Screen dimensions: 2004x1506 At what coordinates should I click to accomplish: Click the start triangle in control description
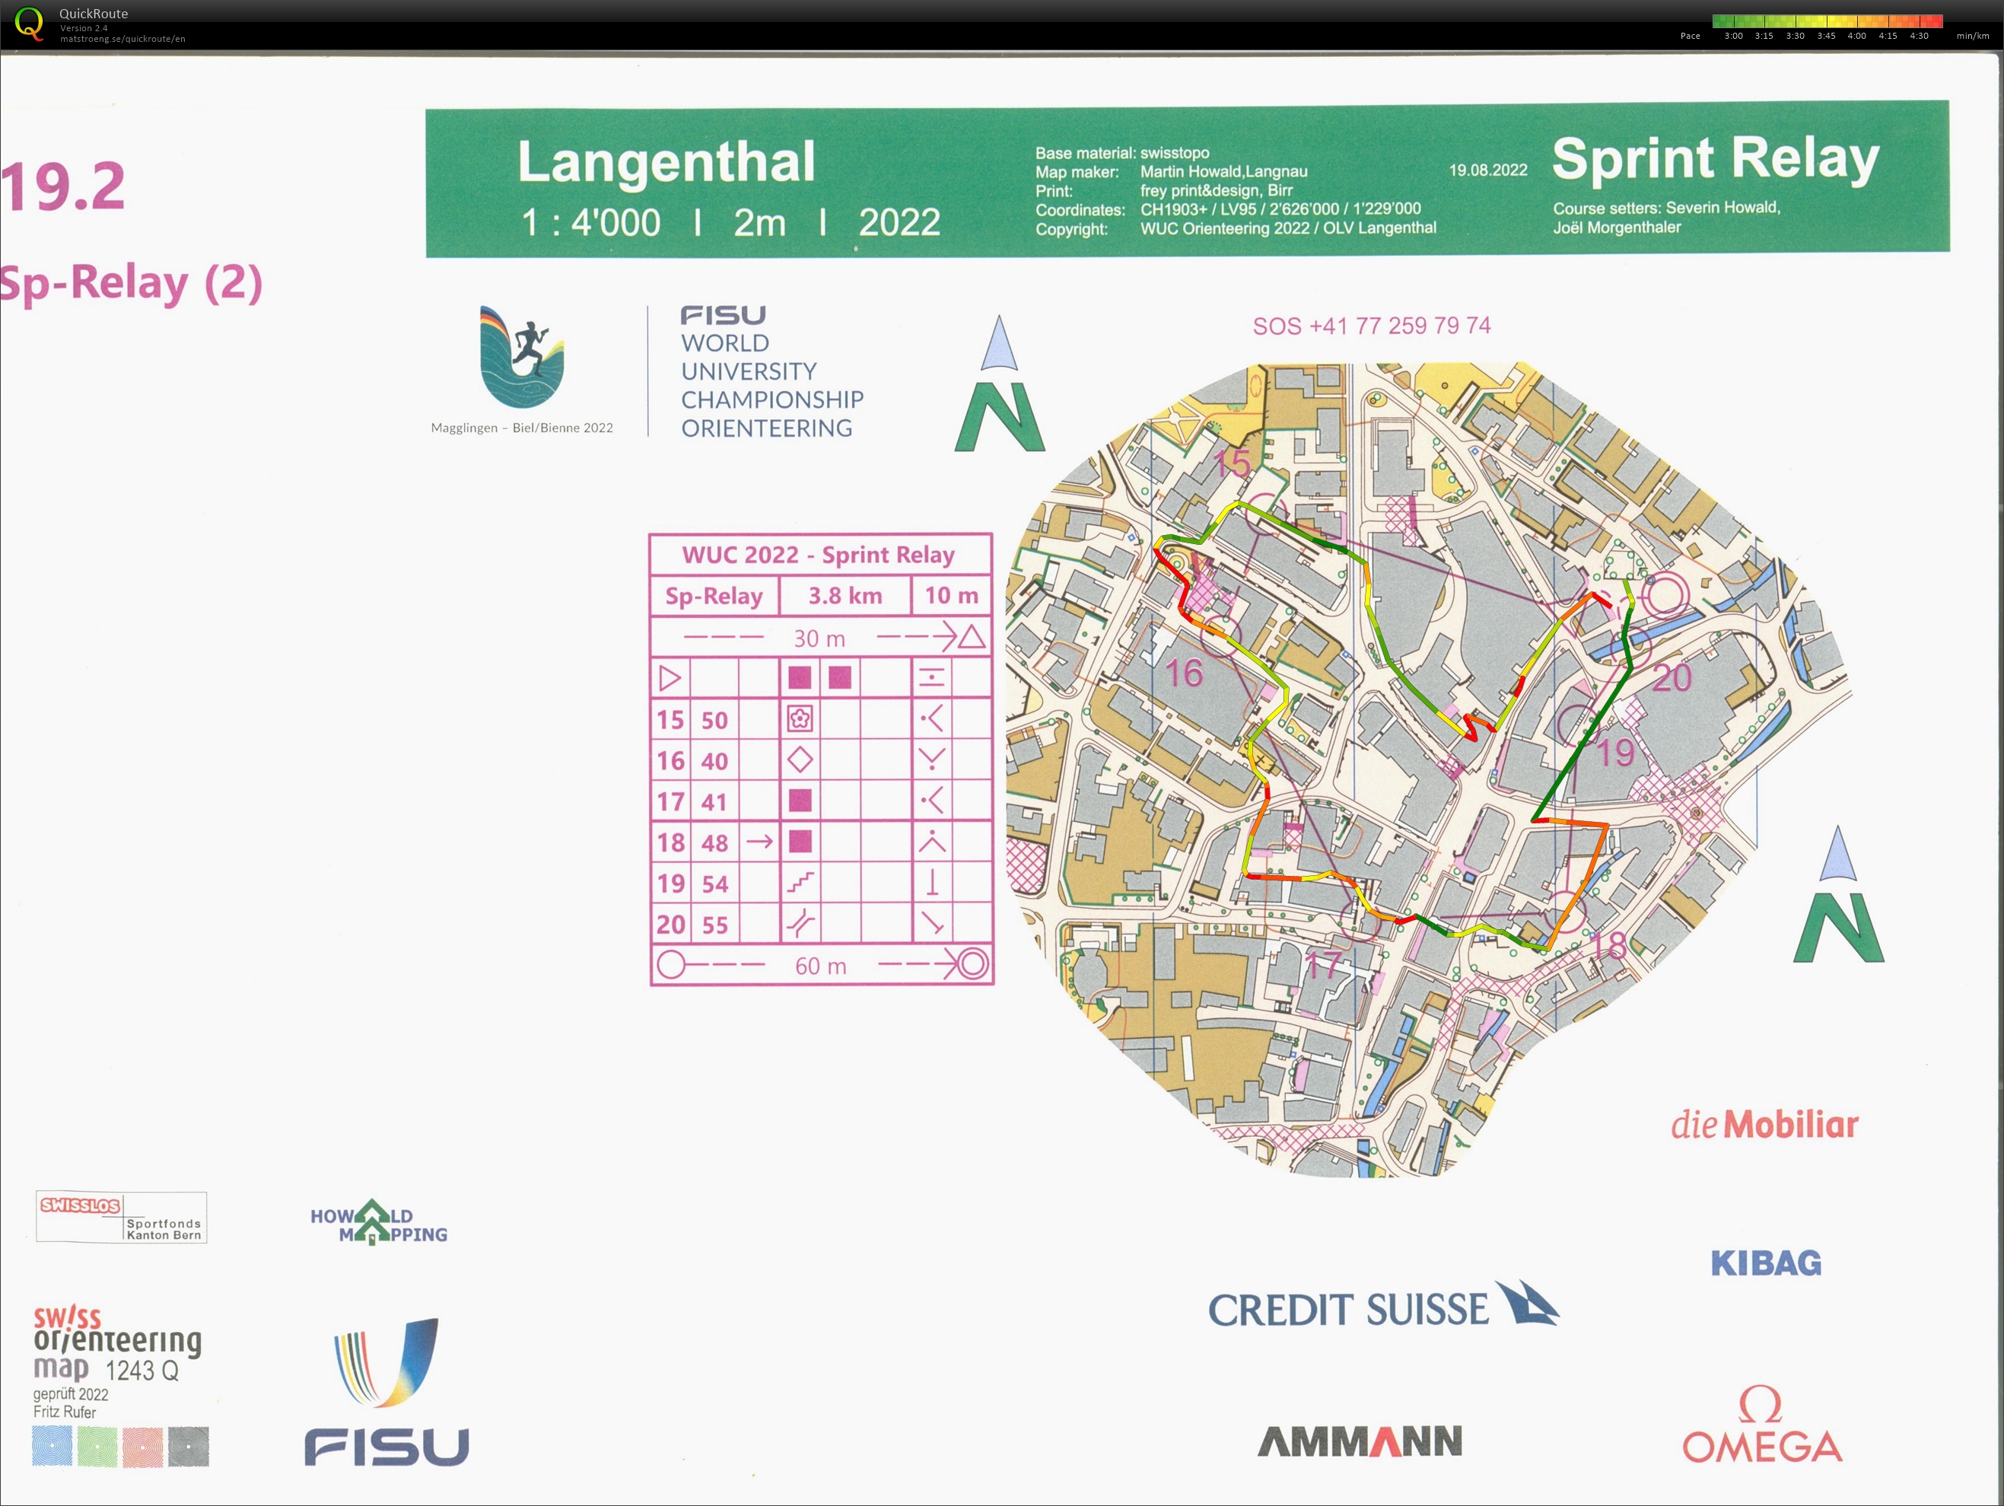coord(670,678)
